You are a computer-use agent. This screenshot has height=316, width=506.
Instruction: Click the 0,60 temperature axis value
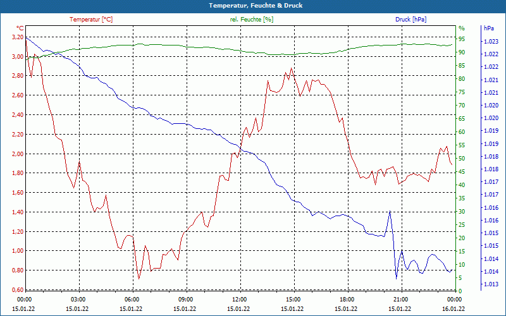point(18,289)
